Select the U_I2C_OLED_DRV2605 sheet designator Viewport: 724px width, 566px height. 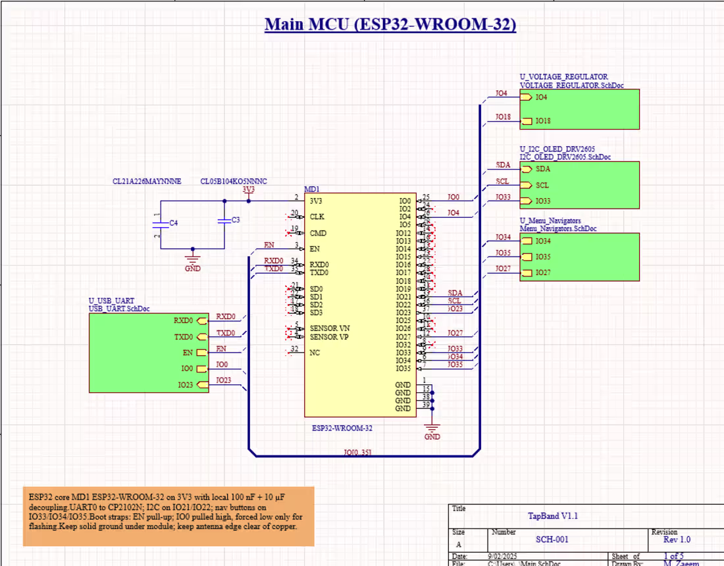coord(557,149)
